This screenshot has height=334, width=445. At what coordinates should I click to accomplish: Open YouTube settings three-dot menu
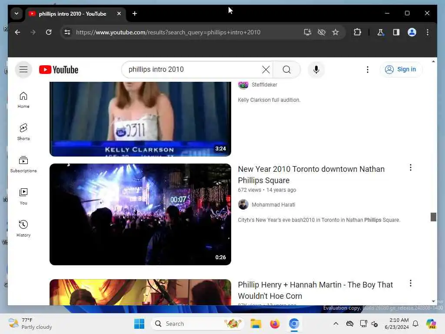pyautogui.click(x=368, y=70)
